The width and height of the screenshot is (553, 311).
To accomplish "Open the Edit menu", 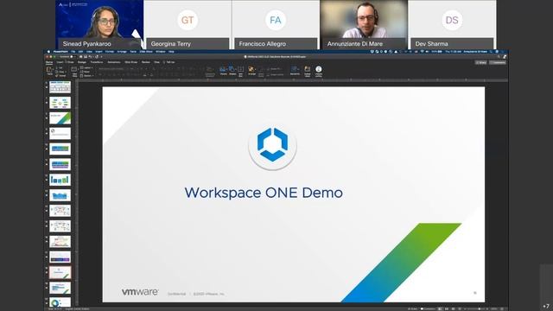I will click(x=80, y=52).
